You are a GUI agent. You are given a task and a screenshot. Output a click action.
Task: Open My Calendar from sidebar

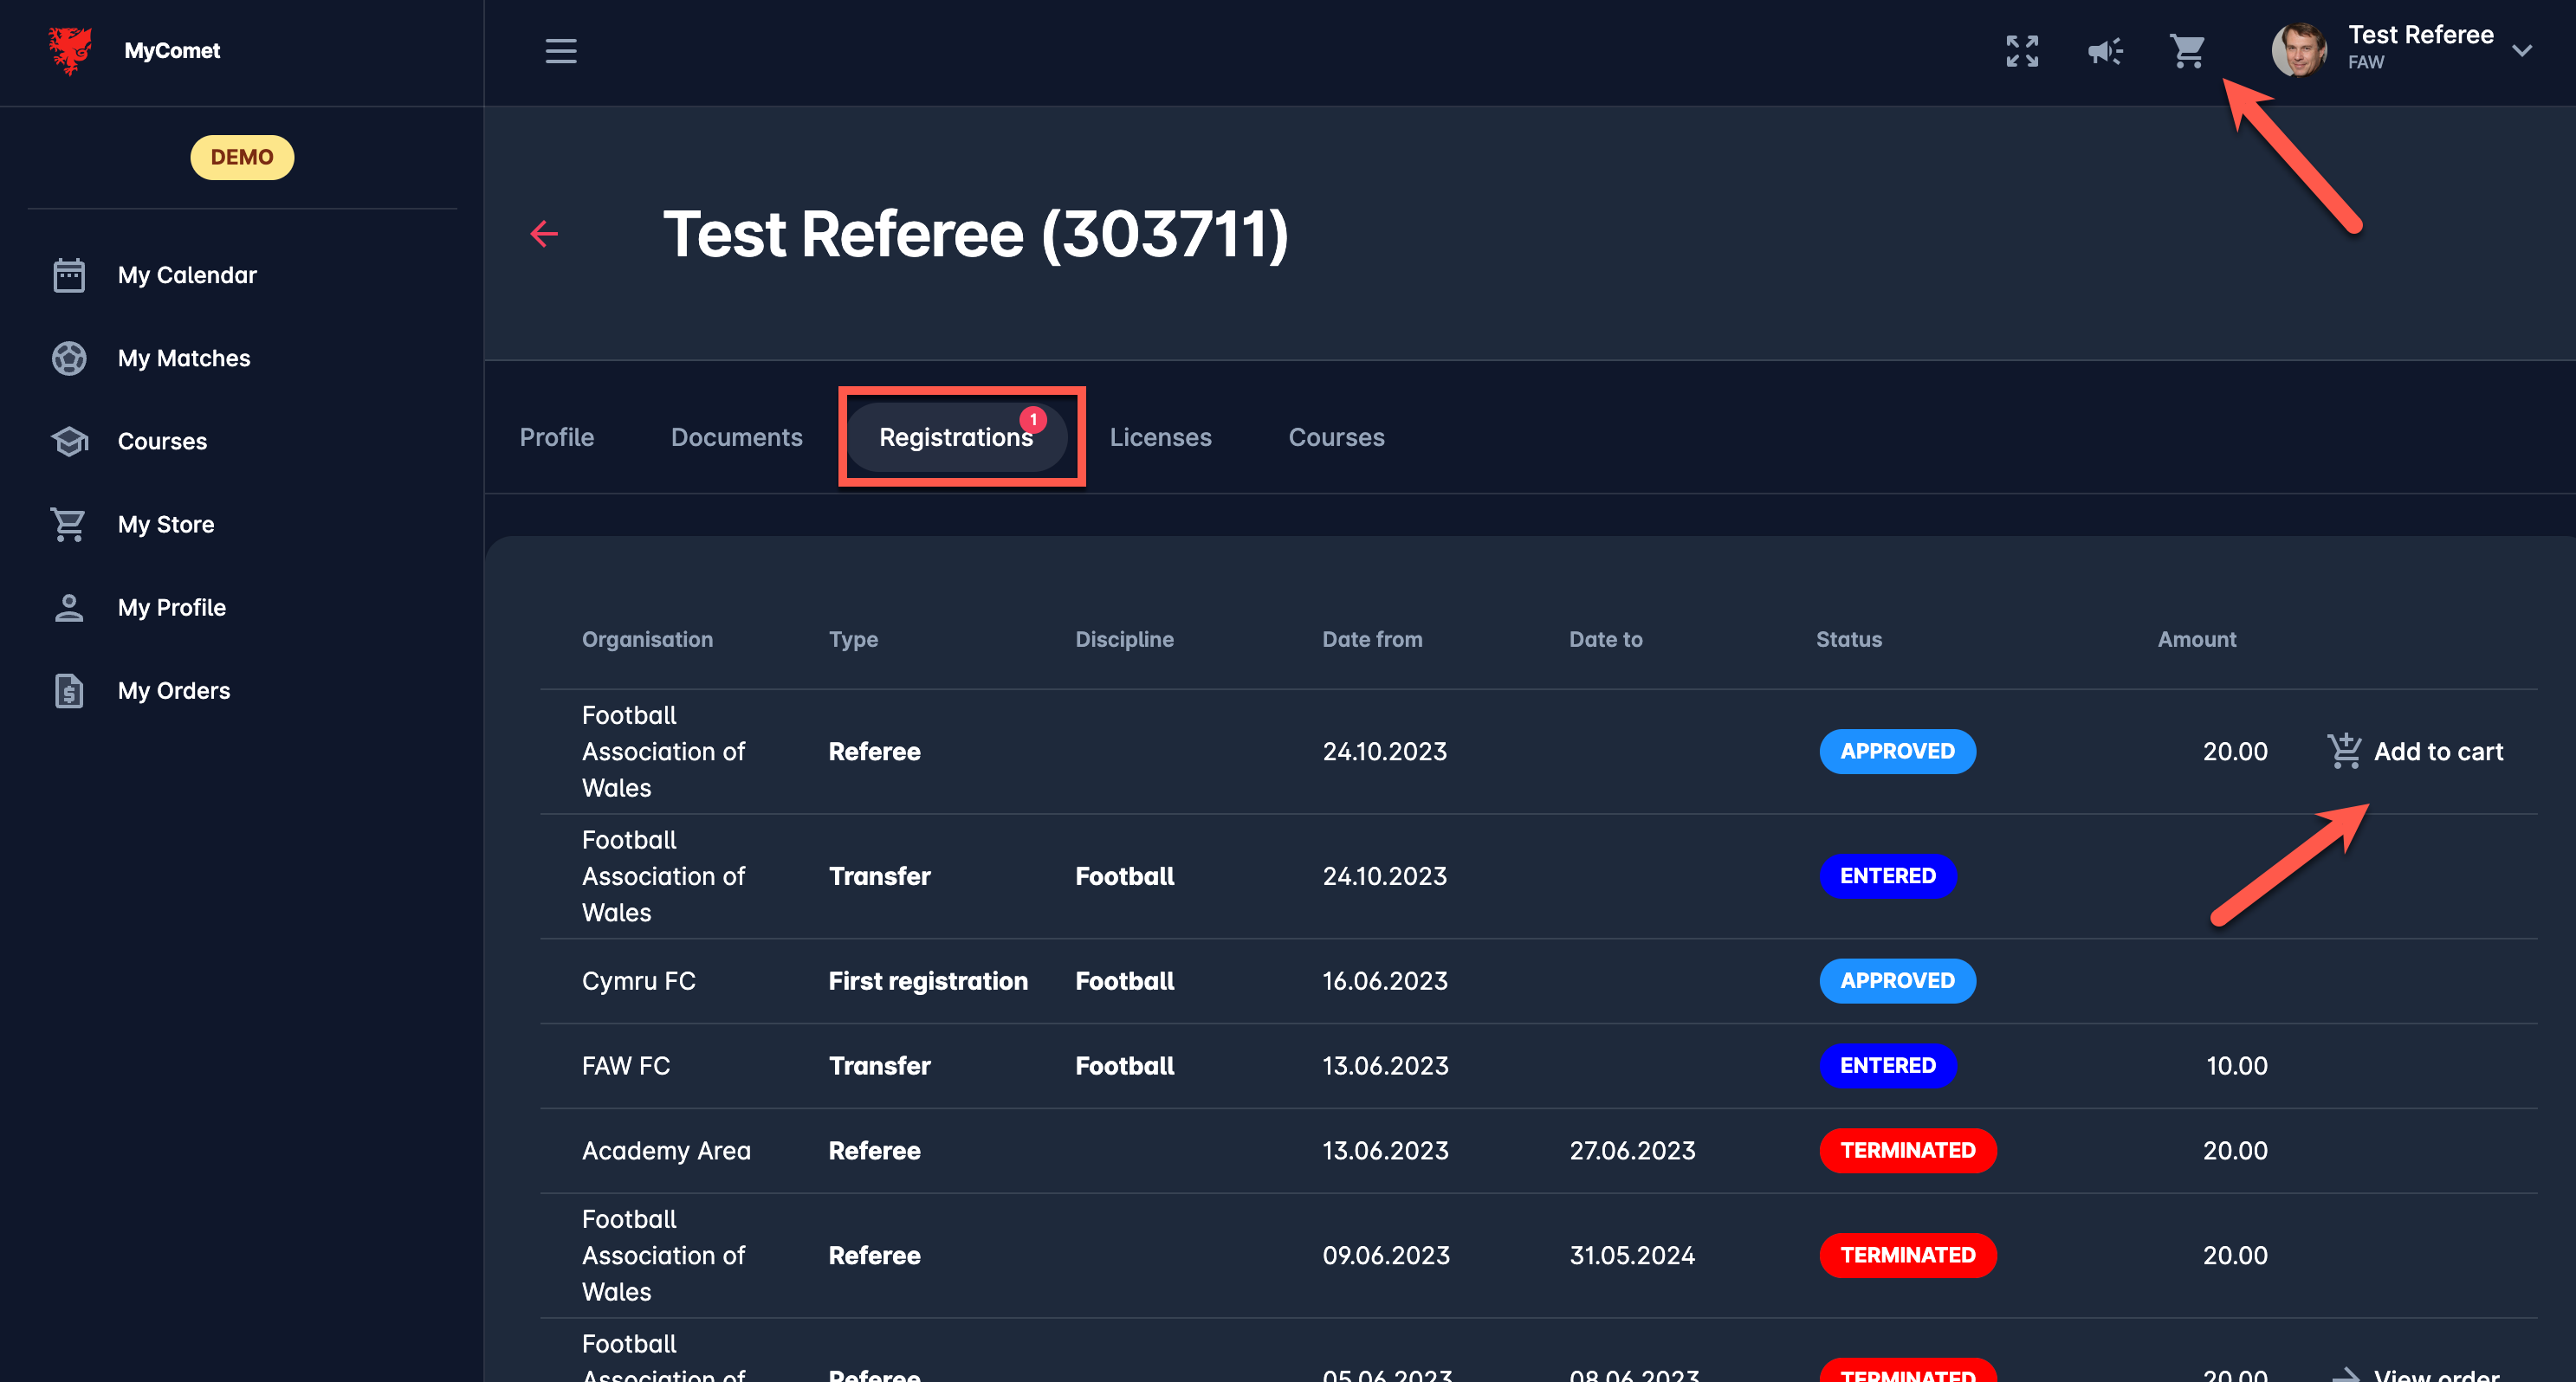coord(186,275)
